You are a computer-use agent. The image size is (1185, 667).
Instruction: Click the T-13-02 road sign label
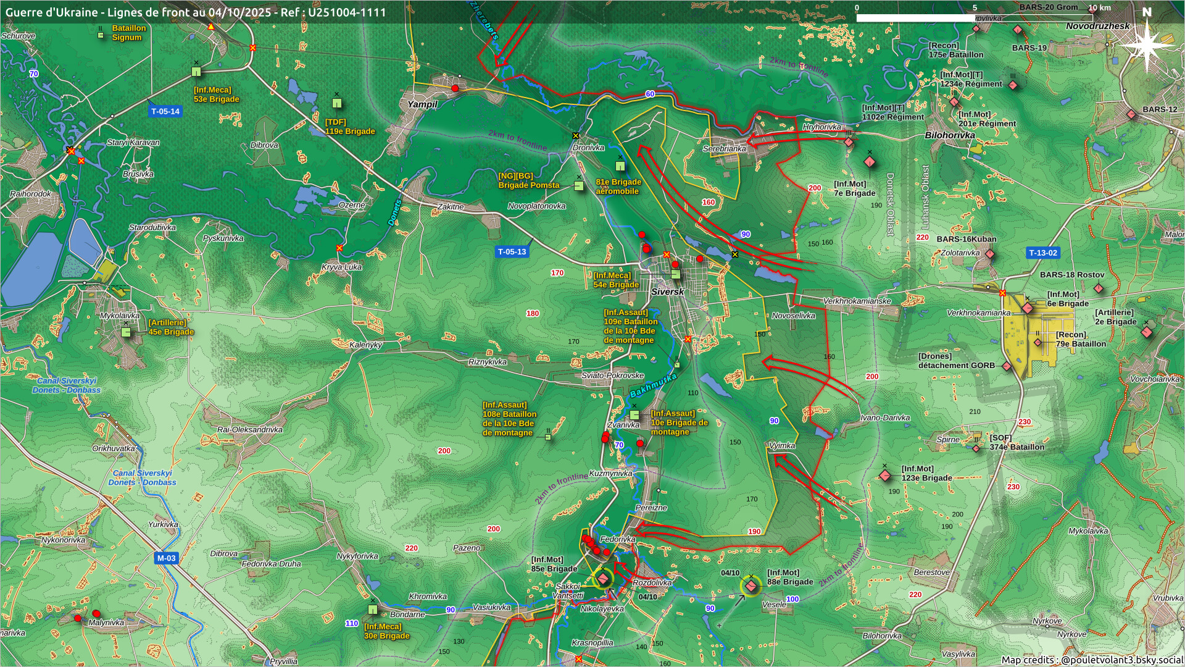(x=1043, y=253)
